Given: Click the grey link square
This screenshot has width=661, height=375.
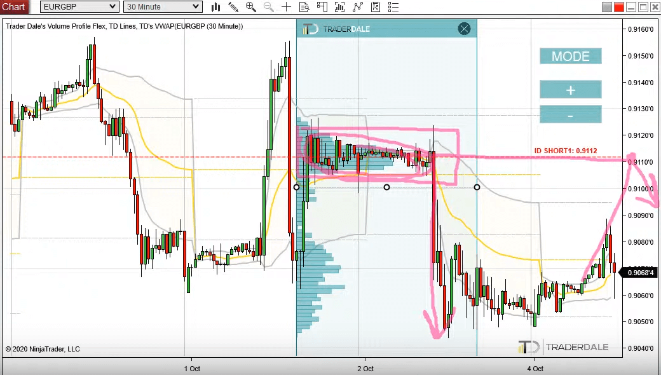Looking at the screenshot, I should coord(607,7).
